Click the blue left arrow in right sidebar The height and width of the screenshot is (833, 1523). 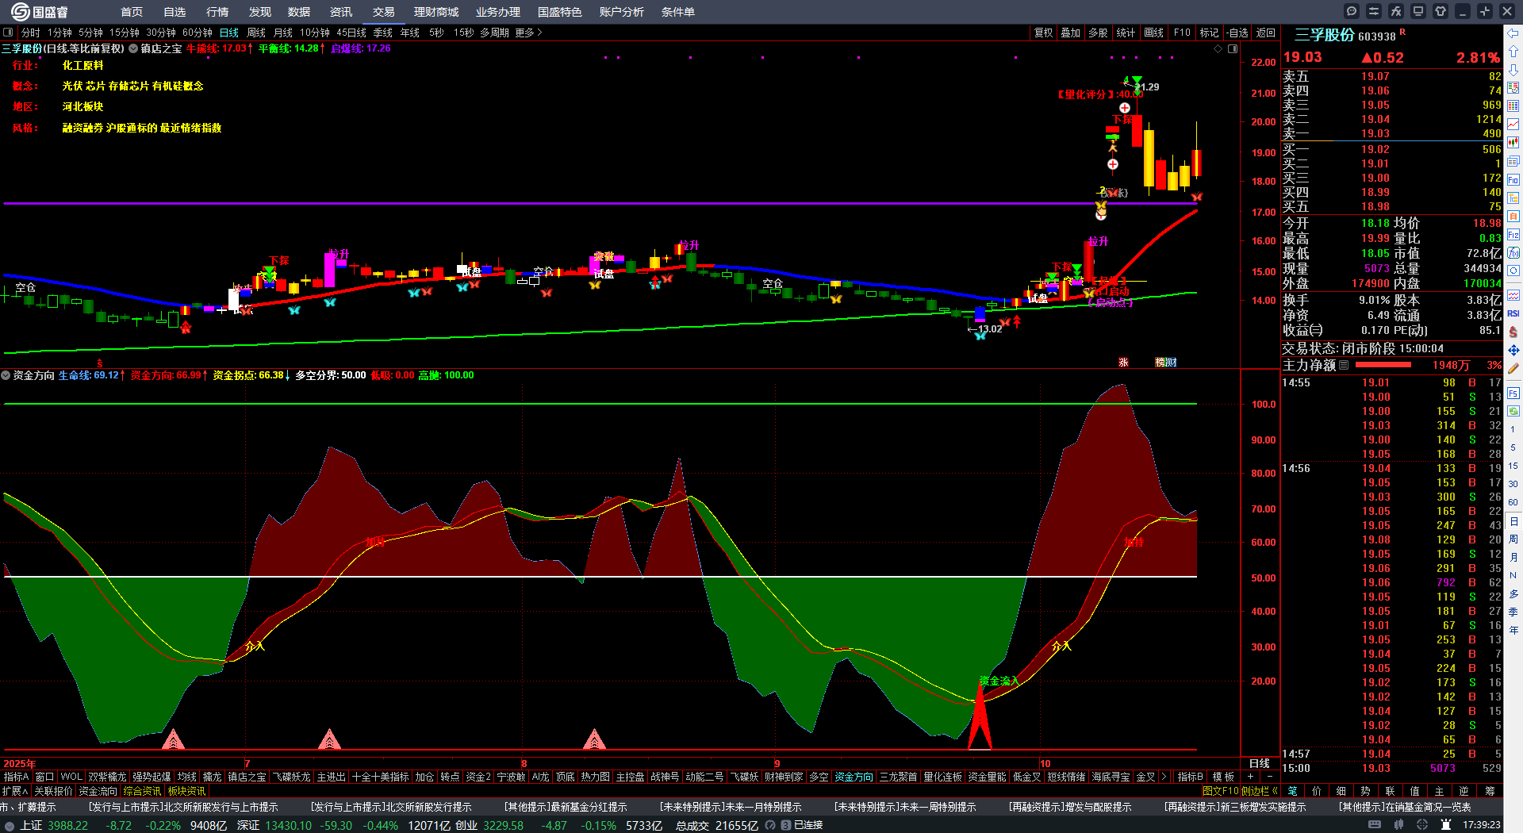tap(1513, 33)
